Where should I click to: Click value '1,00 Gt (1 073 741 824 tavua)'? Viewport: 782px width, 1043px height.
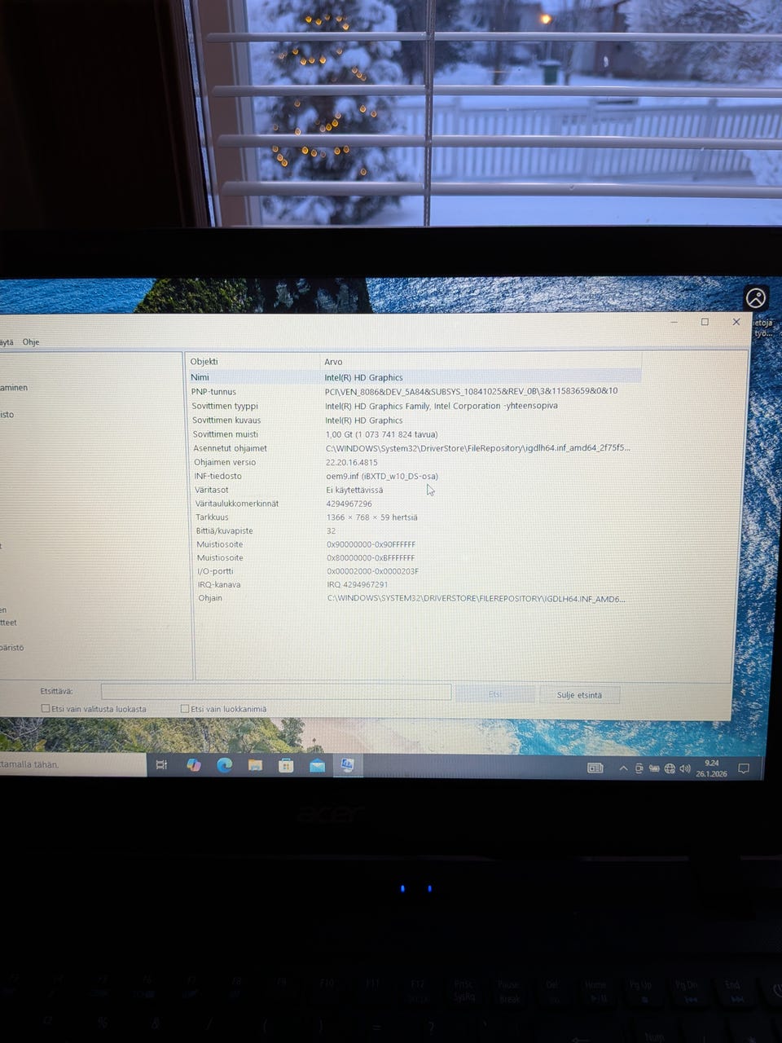tap(381, 434)
